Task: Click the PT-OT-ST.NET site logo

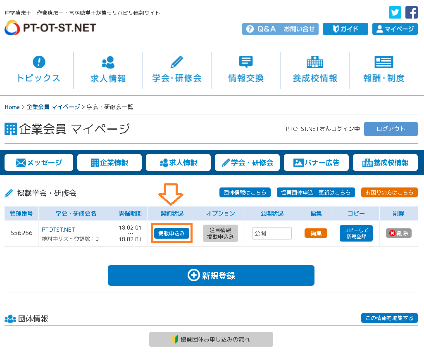Action: point(50,28)
